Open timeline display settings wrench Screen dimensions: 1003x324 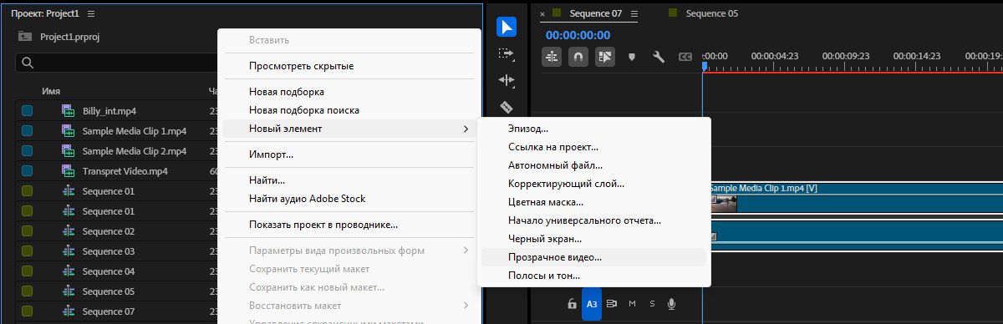[659, 57]
